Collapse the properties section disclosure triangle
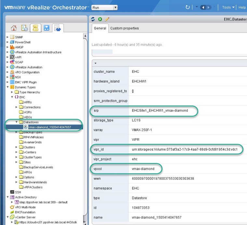The width and height of the screenshot is (247, 225). 96,63
